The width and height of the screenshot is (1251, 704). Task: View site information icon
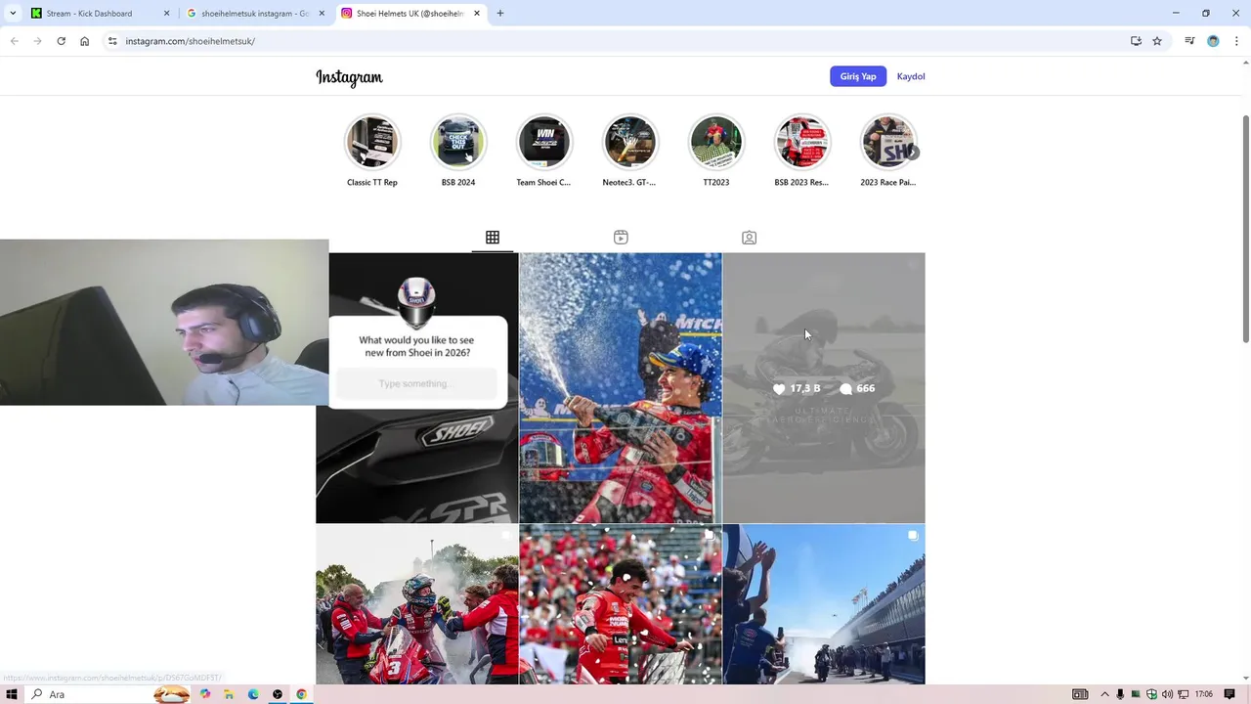tap(112, 41)
